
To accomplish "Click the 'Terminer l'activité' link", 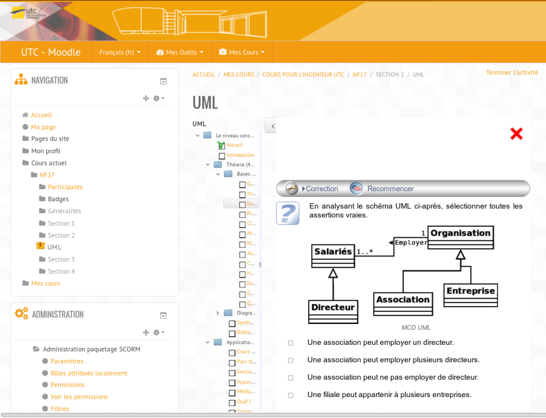I will [511, 73].
